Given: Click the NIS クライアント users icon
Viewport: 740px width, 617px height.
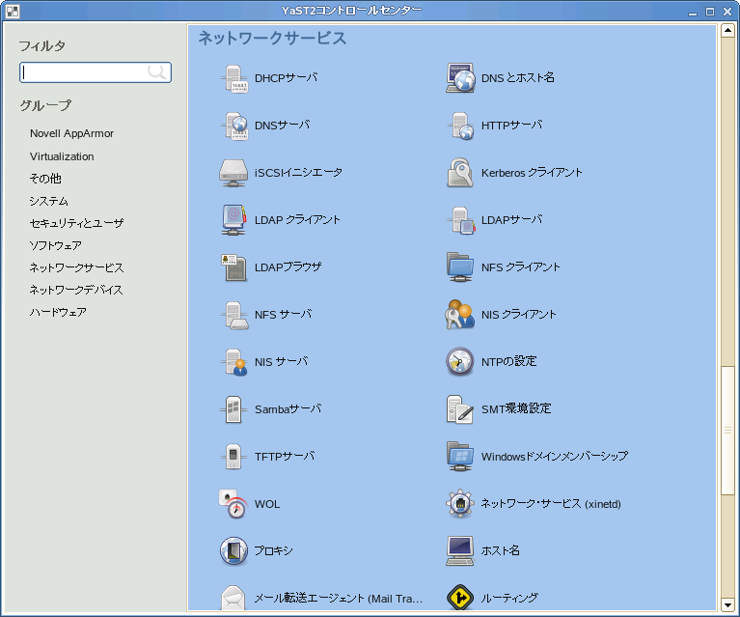Looking at the screenshot, I should (x=460, y=315).
